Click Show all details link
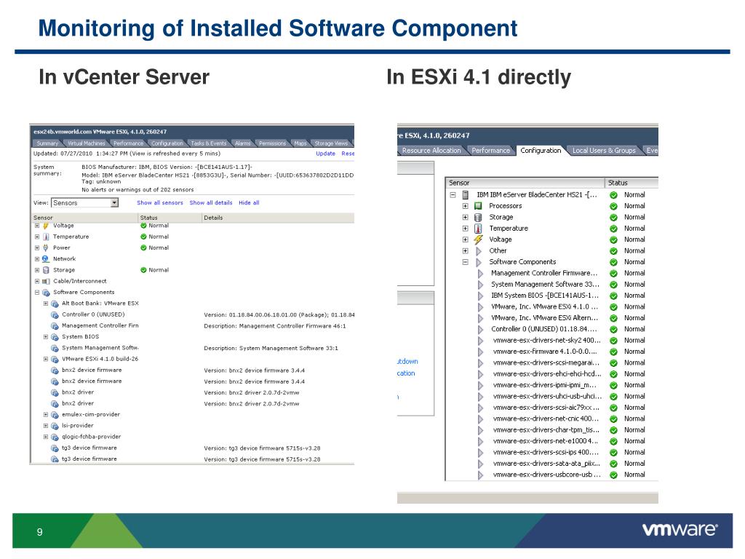The height and width of the screenshot is (559, 745). [x=211, y=202]
